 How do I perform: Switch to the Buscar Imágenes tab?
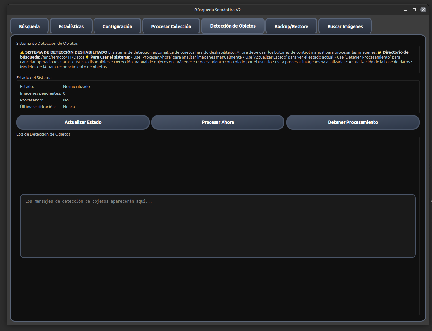pyautogui.click(x=345, y=26)
